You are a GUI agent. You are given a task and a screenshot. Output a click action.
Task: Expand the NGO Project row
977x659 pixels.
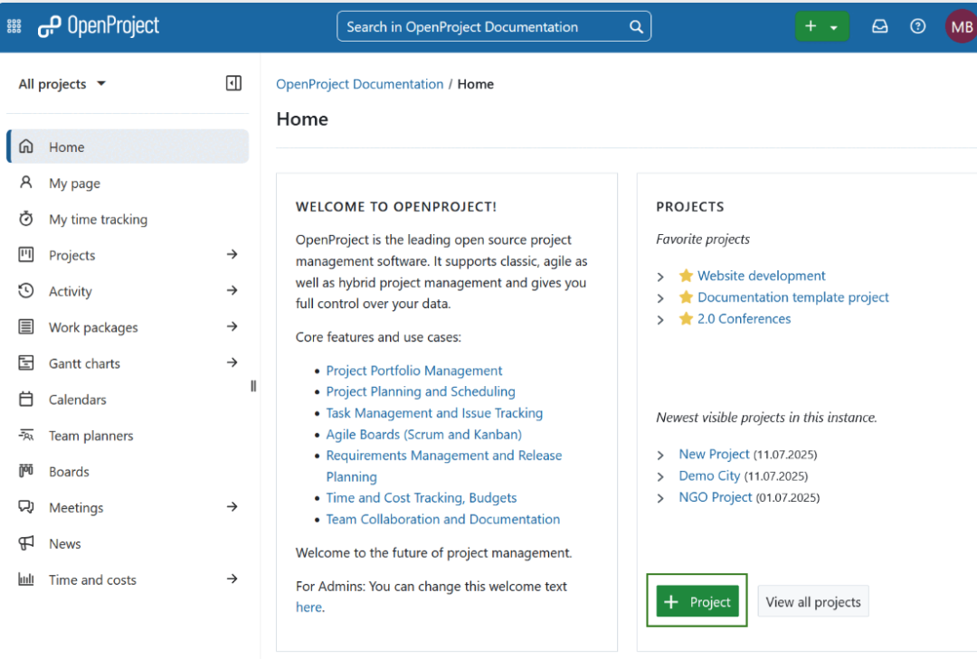coord(660,498)
